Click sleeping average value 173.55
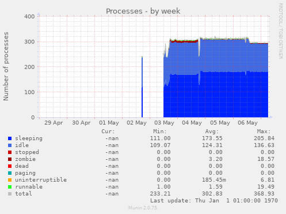The width and height of the screenshot is (286, 214). [x=212, y=138]
